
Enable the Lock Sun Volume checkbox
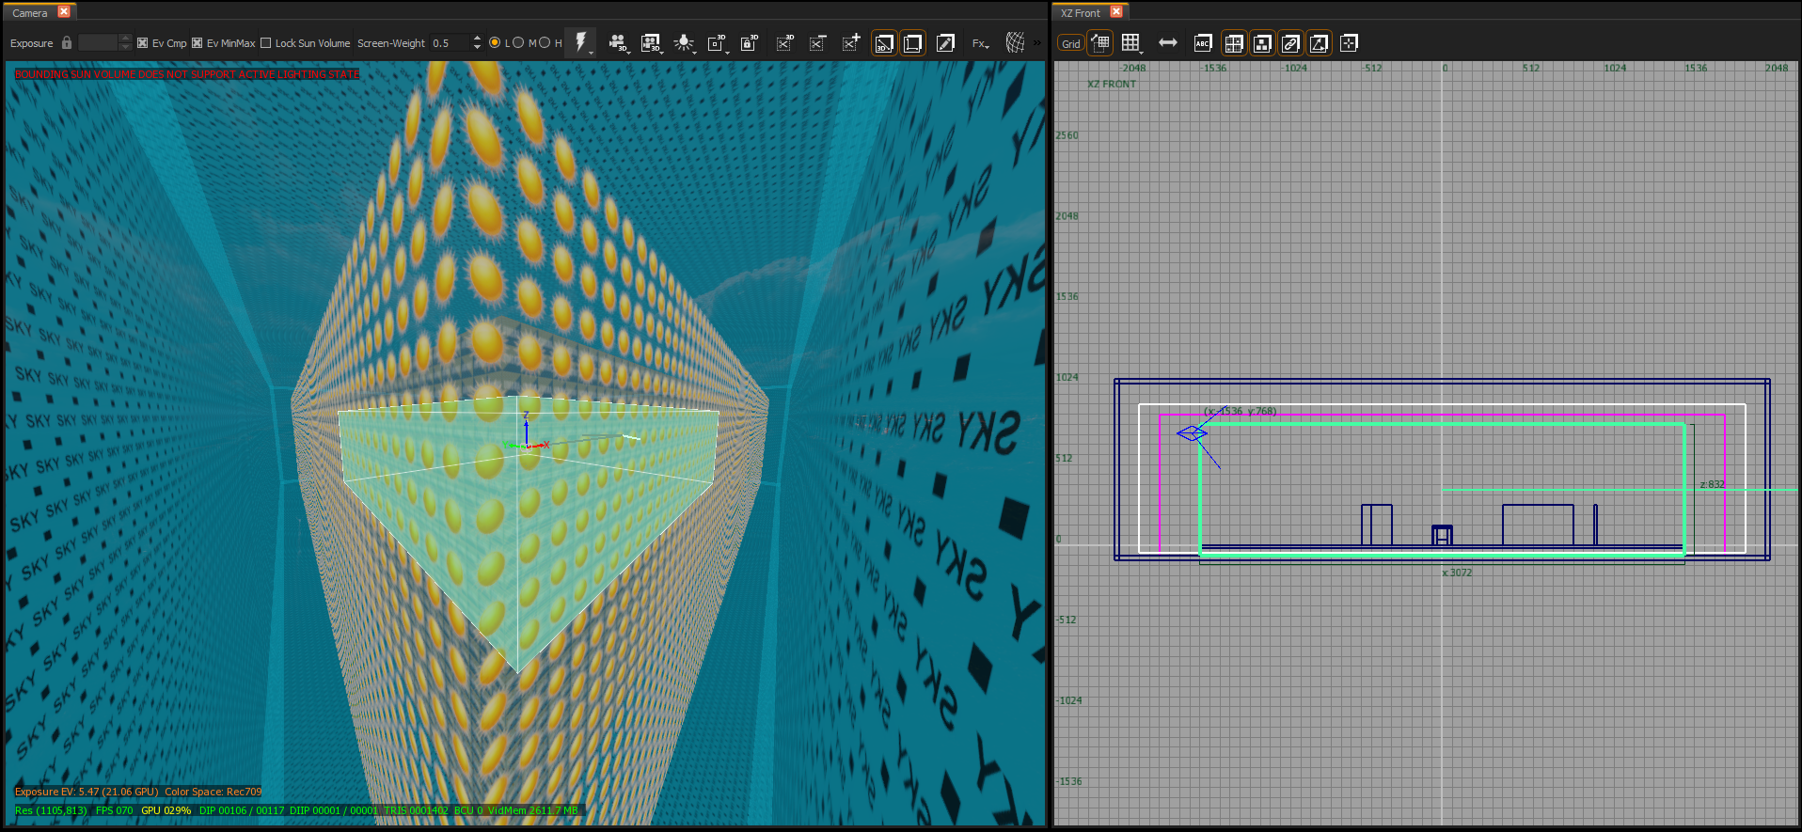pyautogui.click(x=266, y=43)
